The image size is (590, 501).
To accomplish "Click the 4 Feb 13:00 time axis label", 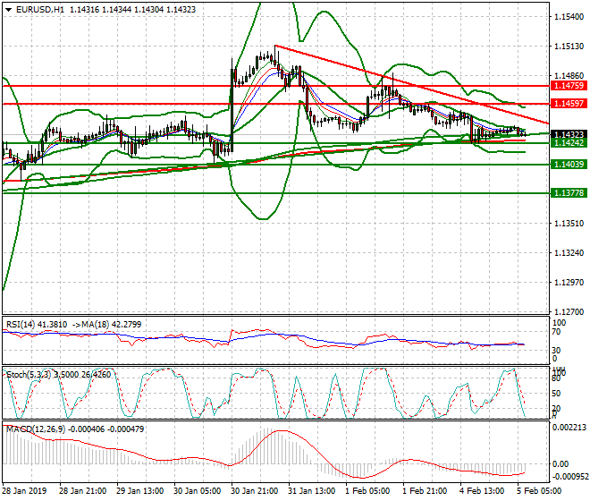I will [x=482, y=491].
